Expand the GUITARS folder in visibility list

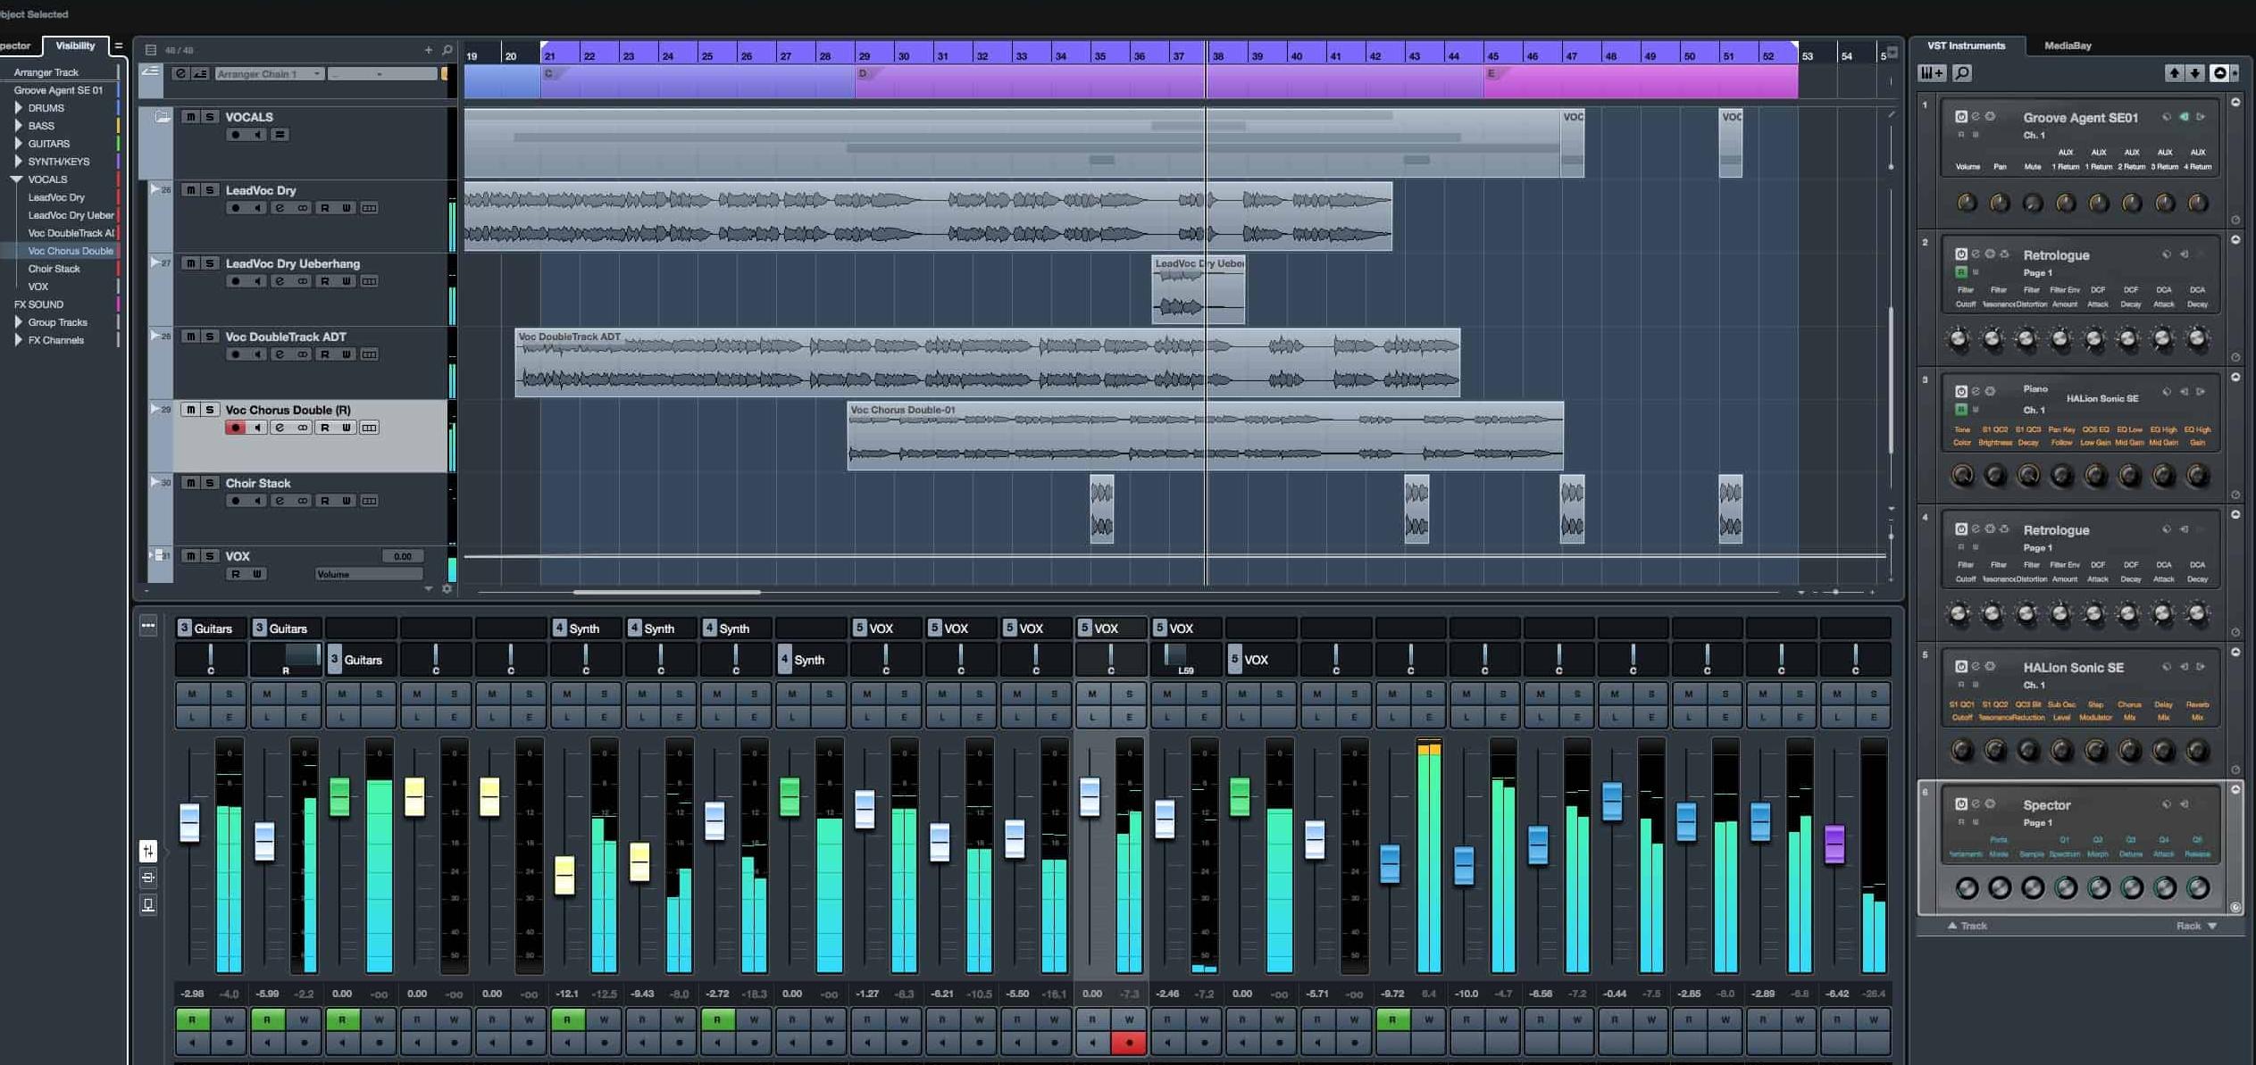coord(19,144)
